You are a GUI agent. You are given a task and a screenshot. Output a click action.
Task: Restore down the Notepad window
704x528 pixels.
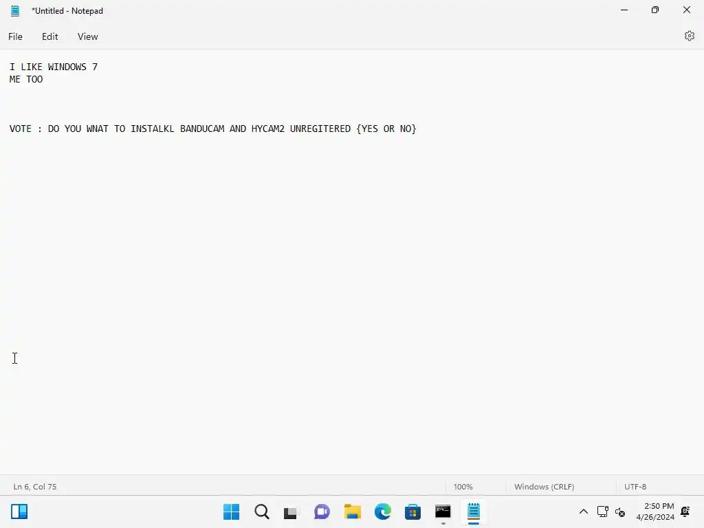pyautogui.click(x=655, y=10)
